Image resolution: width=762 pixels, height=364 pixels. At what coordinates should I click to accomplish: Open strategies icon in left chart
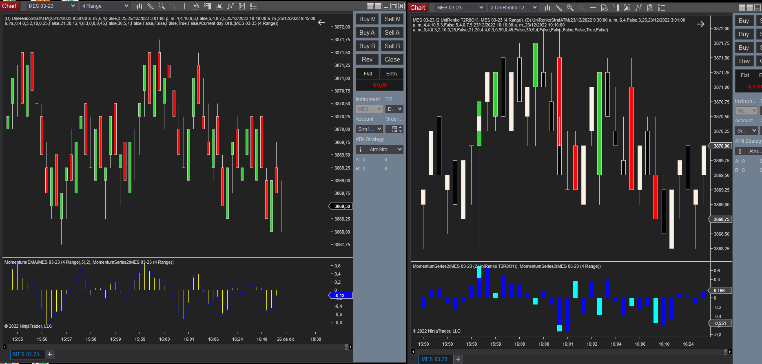(x=242, y=6)
